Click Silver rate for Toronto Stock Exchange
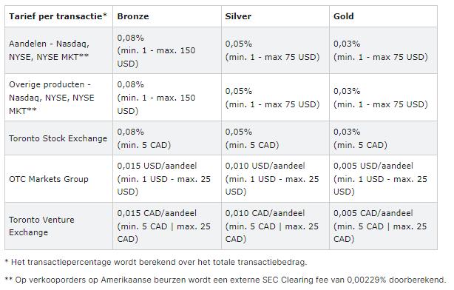Screen dimensions: 454x290 252,138
